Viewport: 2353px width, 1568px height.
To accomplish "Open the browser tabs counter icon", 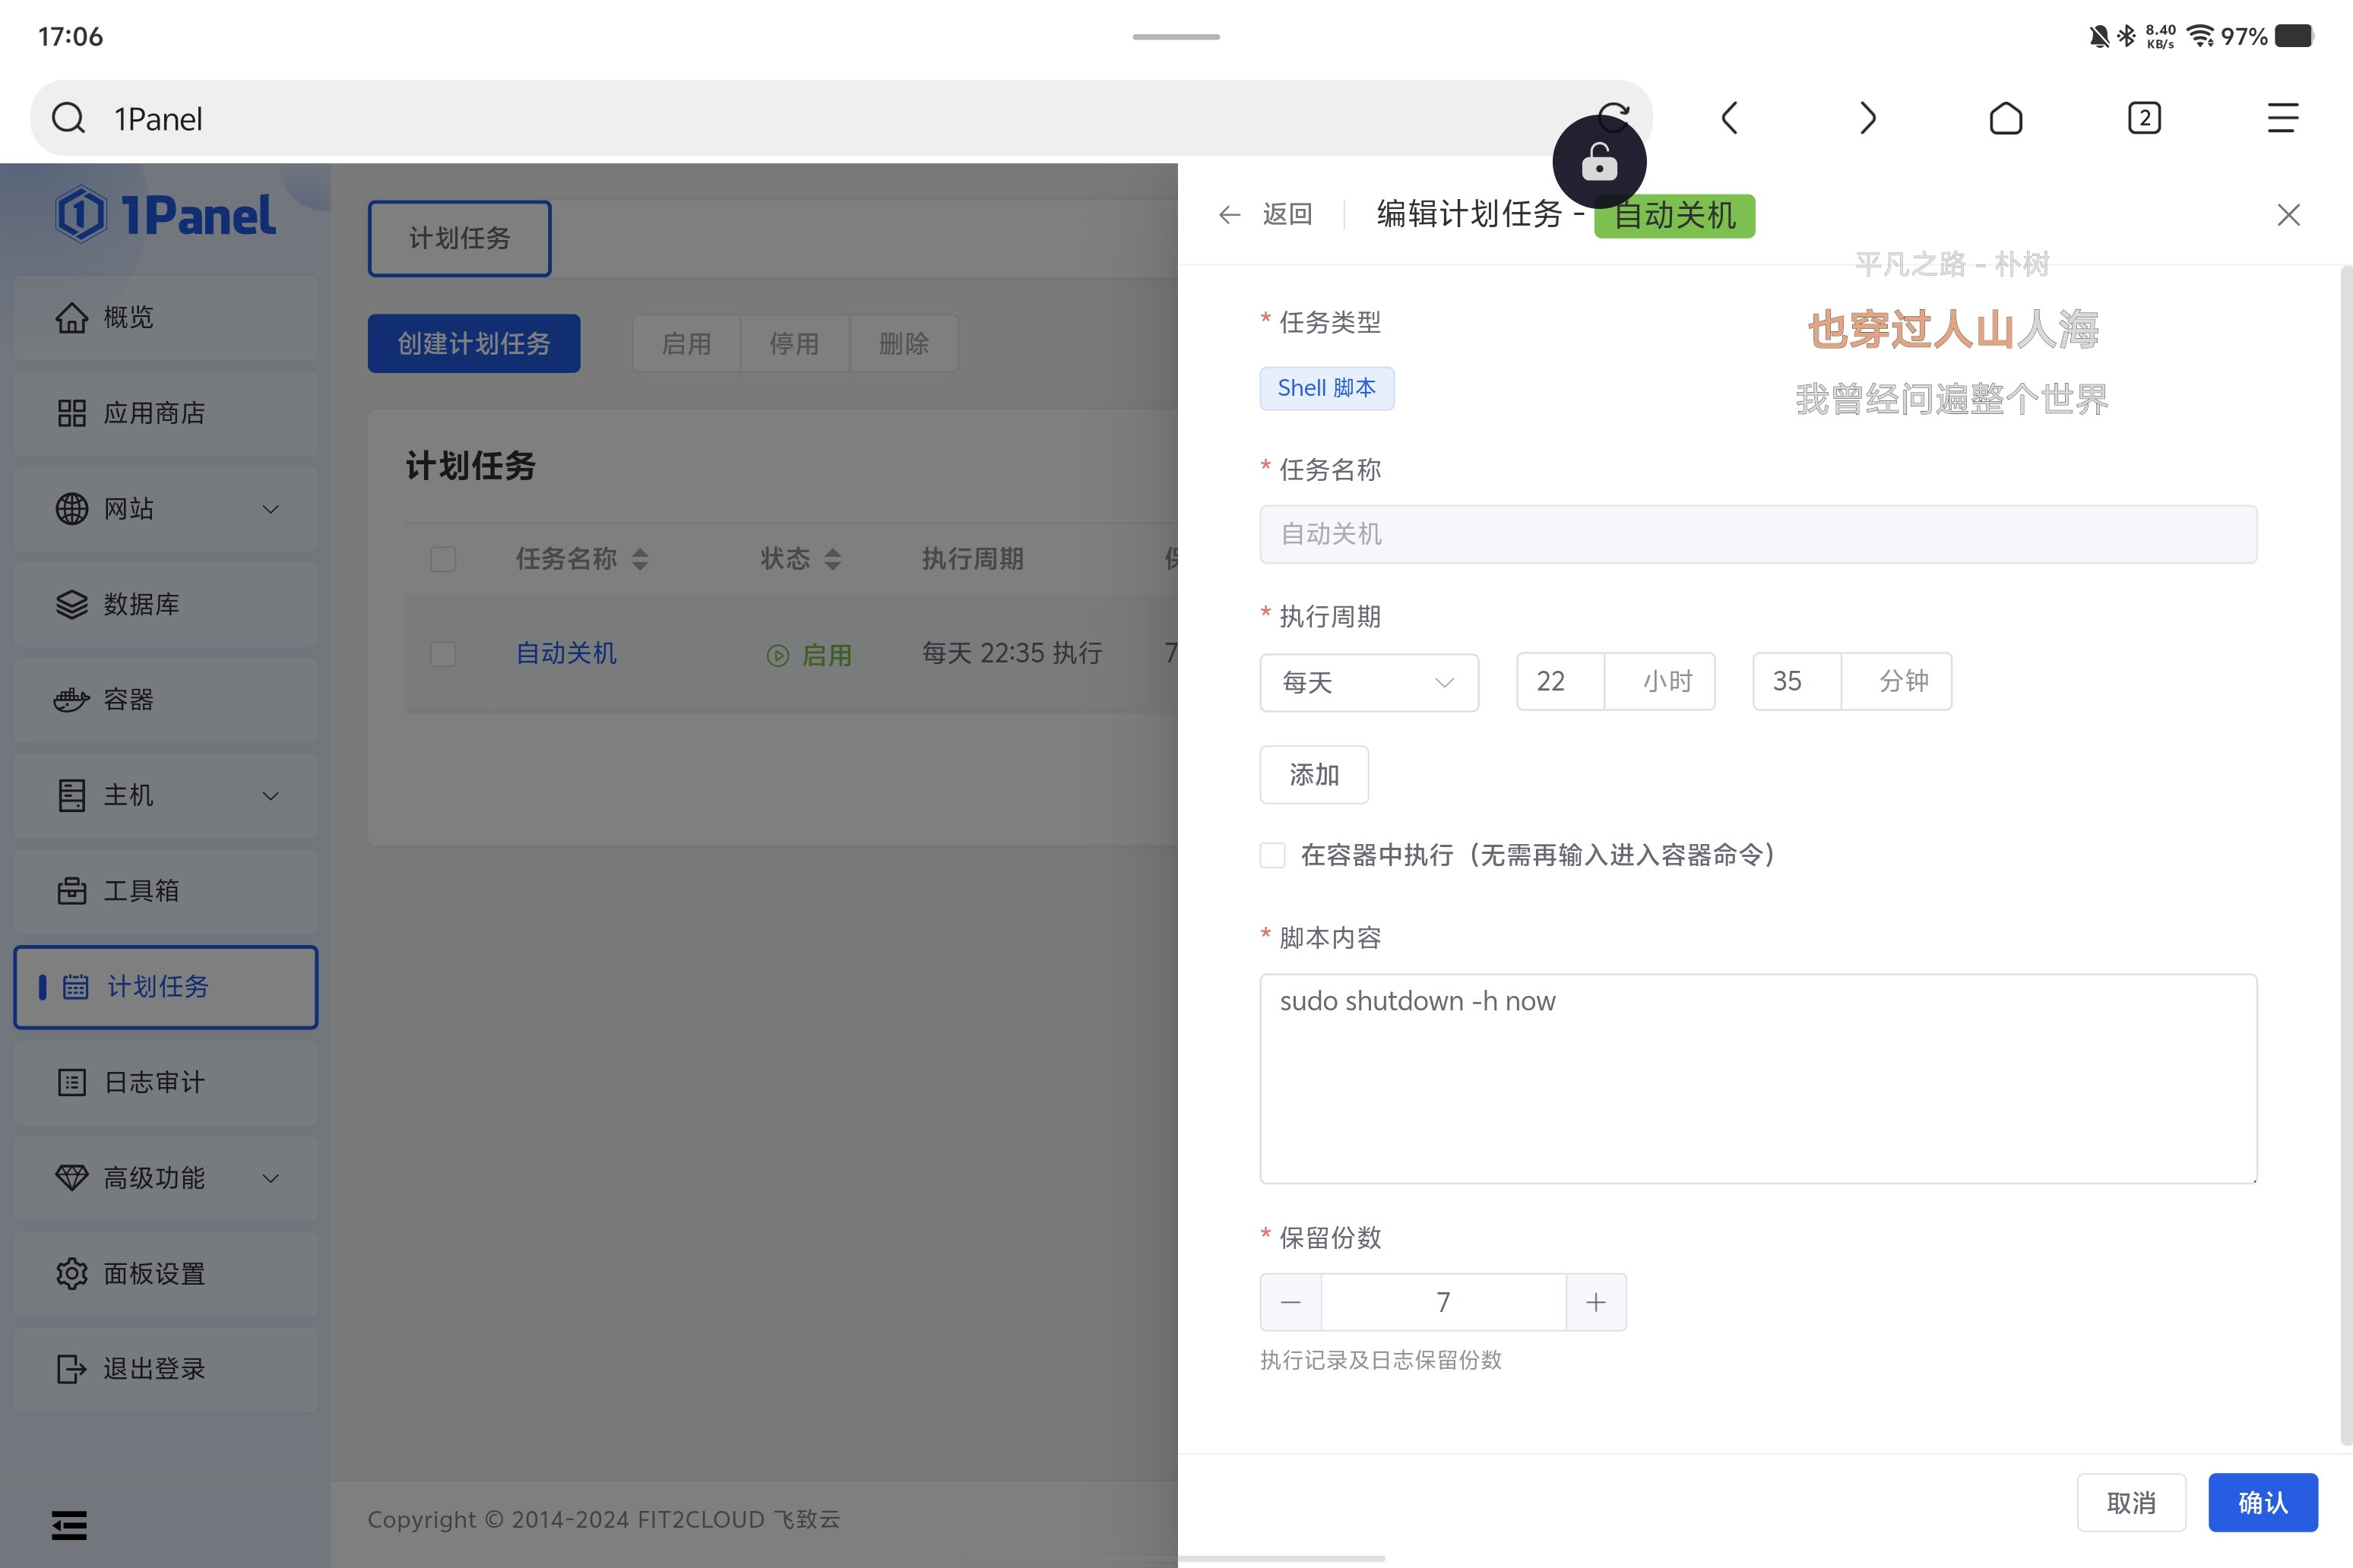I will click(2144, 118).
